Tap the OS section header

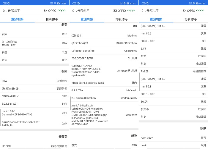tap(135, 26)
